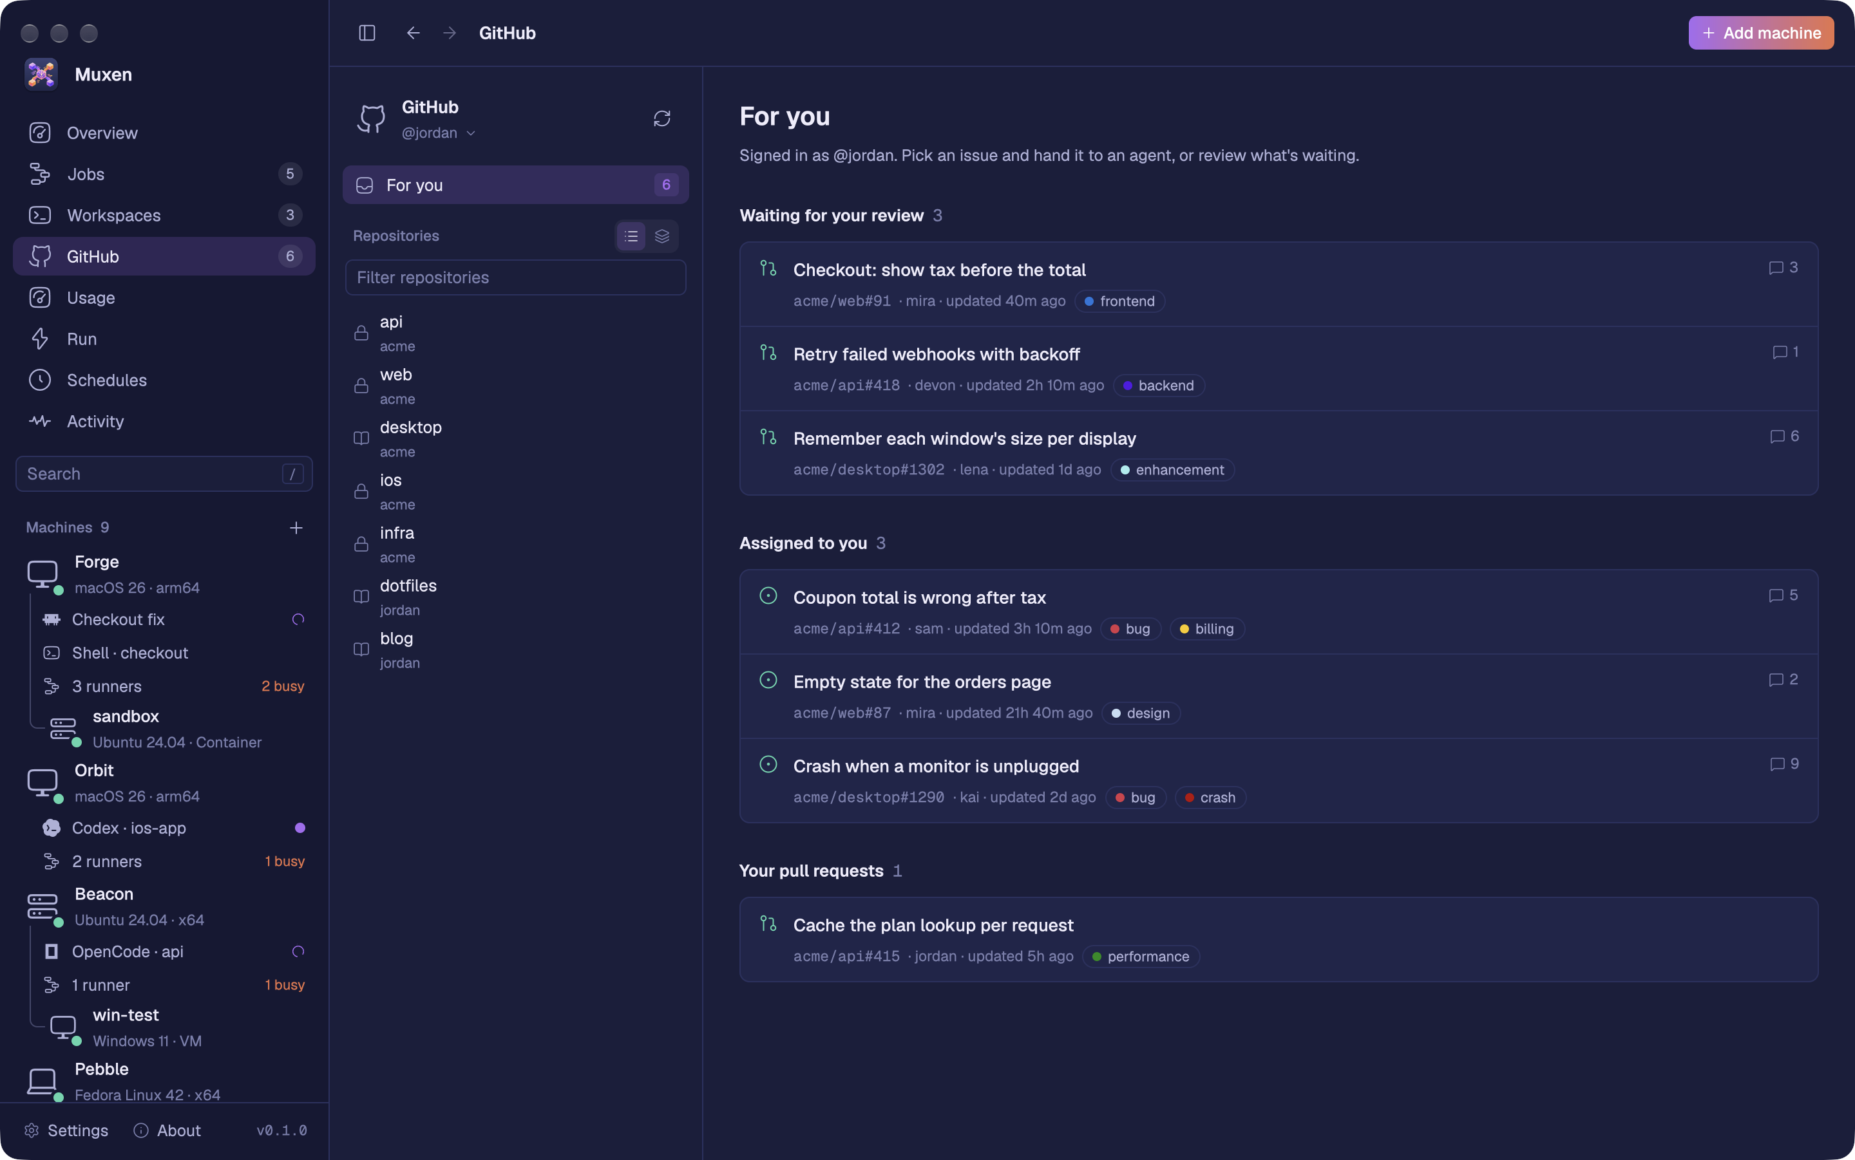Click the performance label chip
The height and width of the screenshot is (1160, 1855).
pyautogui.click(x=1141, y=957)
